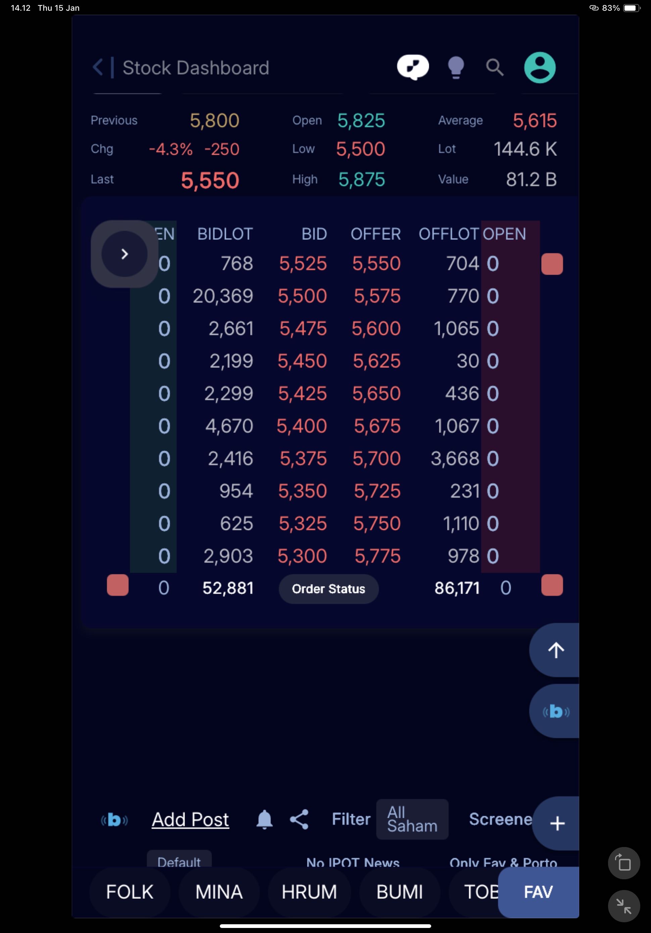Switch to the FAV tab
The height and width of the screenshot is (933, 651).
[538, 892]
